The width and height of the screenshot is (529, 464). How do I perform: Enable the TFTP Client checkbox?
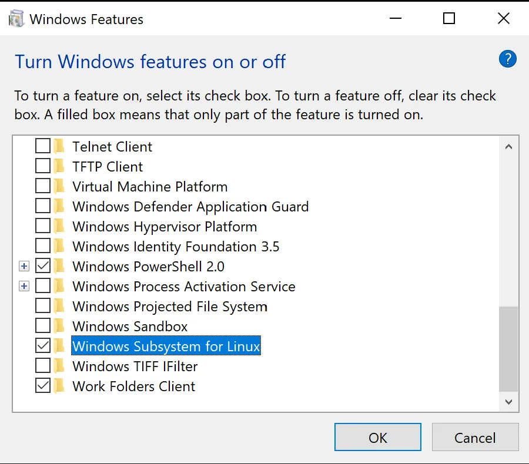[x=43, y=166]
